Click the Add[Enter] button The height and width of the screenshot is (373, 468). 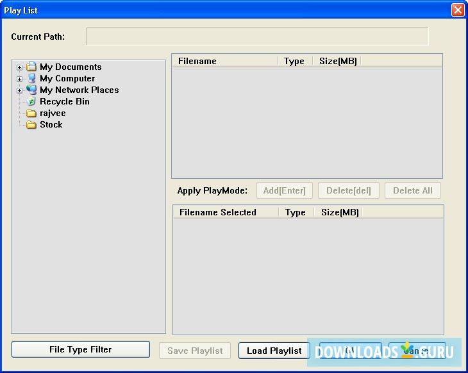click(x=285, y=190)
